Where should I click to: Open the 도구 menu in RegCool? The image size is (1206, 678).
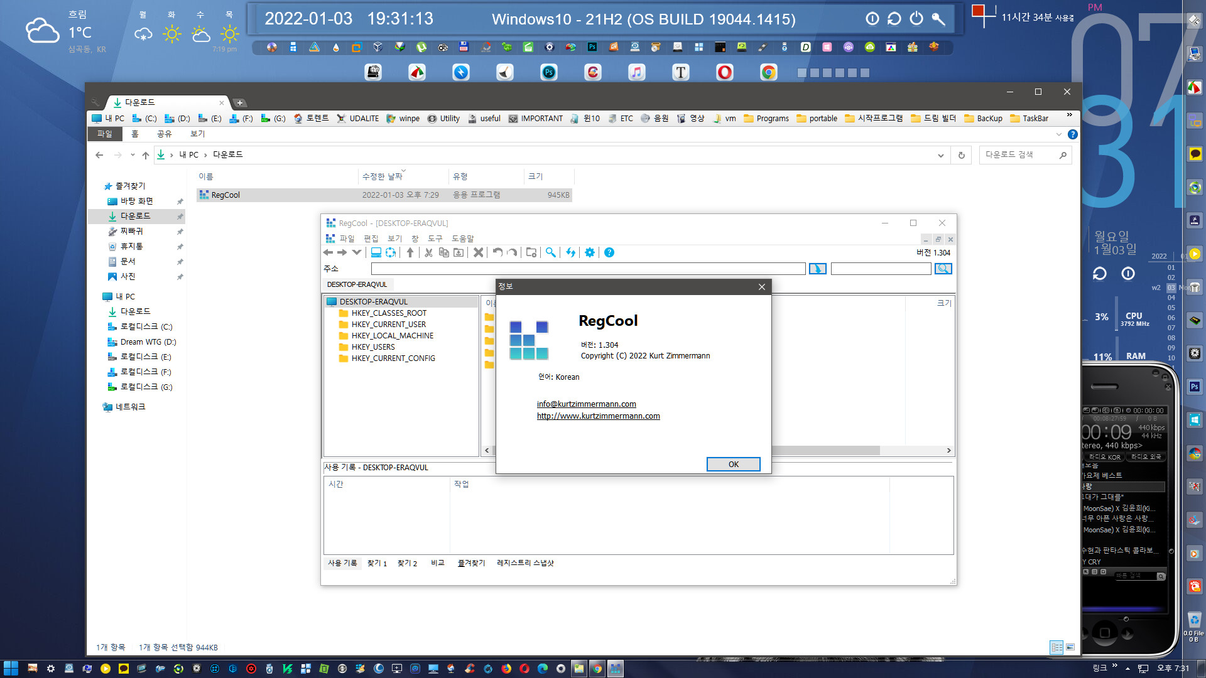pyautogui.click(x=435, y=239)
